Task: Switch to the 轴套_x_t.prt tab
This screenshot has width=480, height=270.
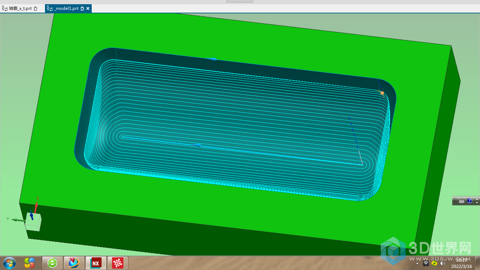Action: pos(20,8)
